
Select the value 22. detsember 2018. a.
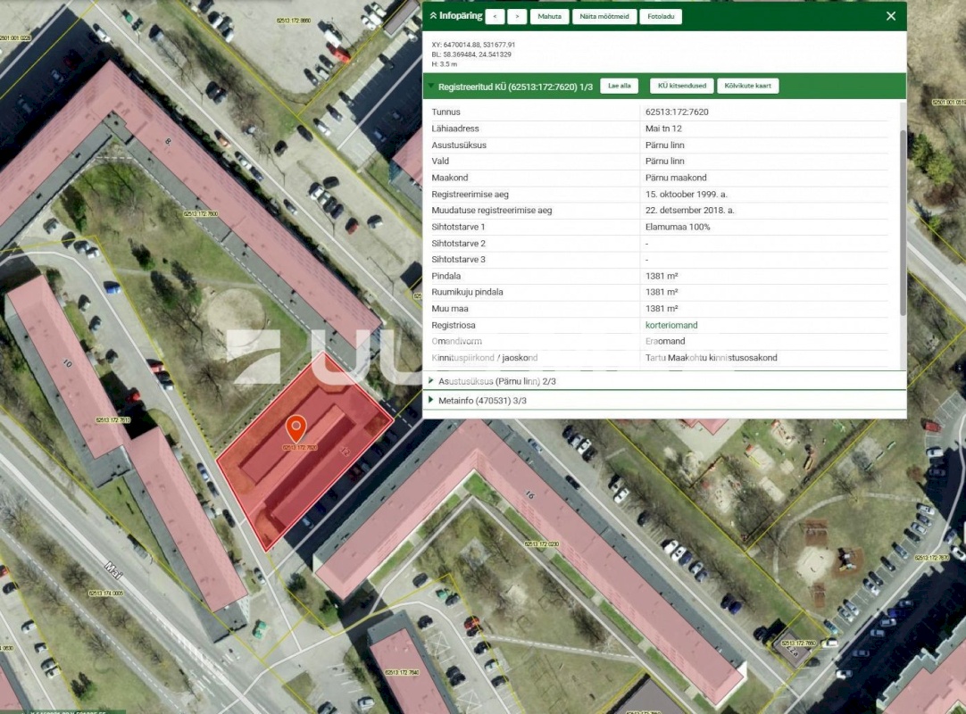(x=690, y=211)
